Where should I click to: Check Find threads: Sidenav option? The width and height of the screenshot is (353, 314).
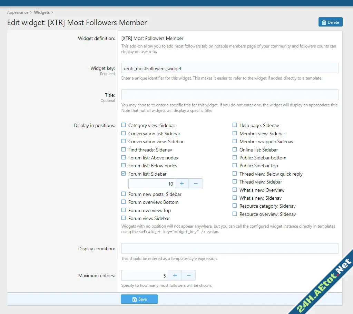123,149
